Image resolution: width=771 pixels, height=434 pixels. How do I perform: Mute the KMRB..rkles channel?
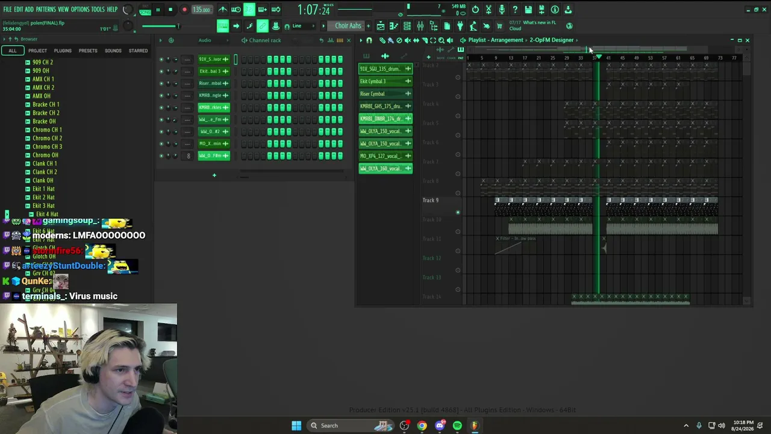pyautogui.click(x=161, y=107)
